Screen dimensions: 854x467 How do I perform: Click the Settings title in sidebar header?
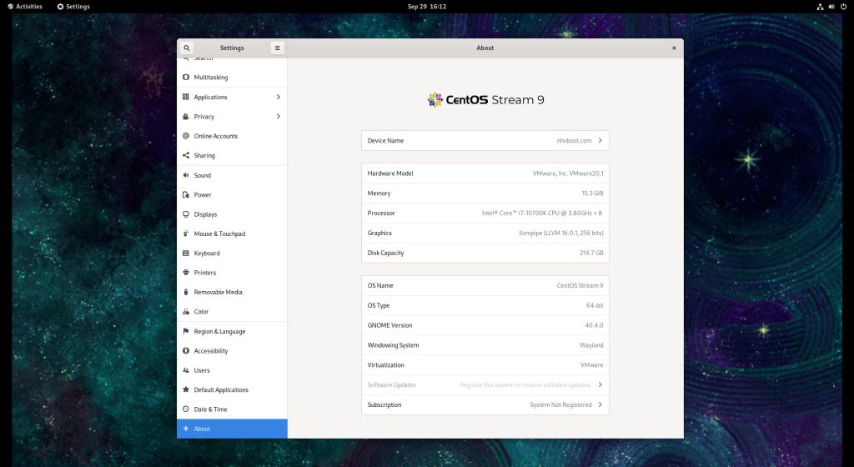pos(232,48)
